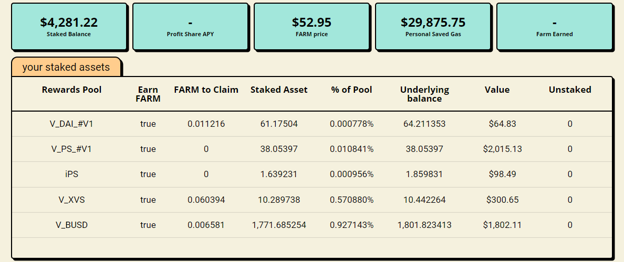Viewport: 624px width, 262px height.
Task: Select the Farm Earned card
Action: (554, 27)
